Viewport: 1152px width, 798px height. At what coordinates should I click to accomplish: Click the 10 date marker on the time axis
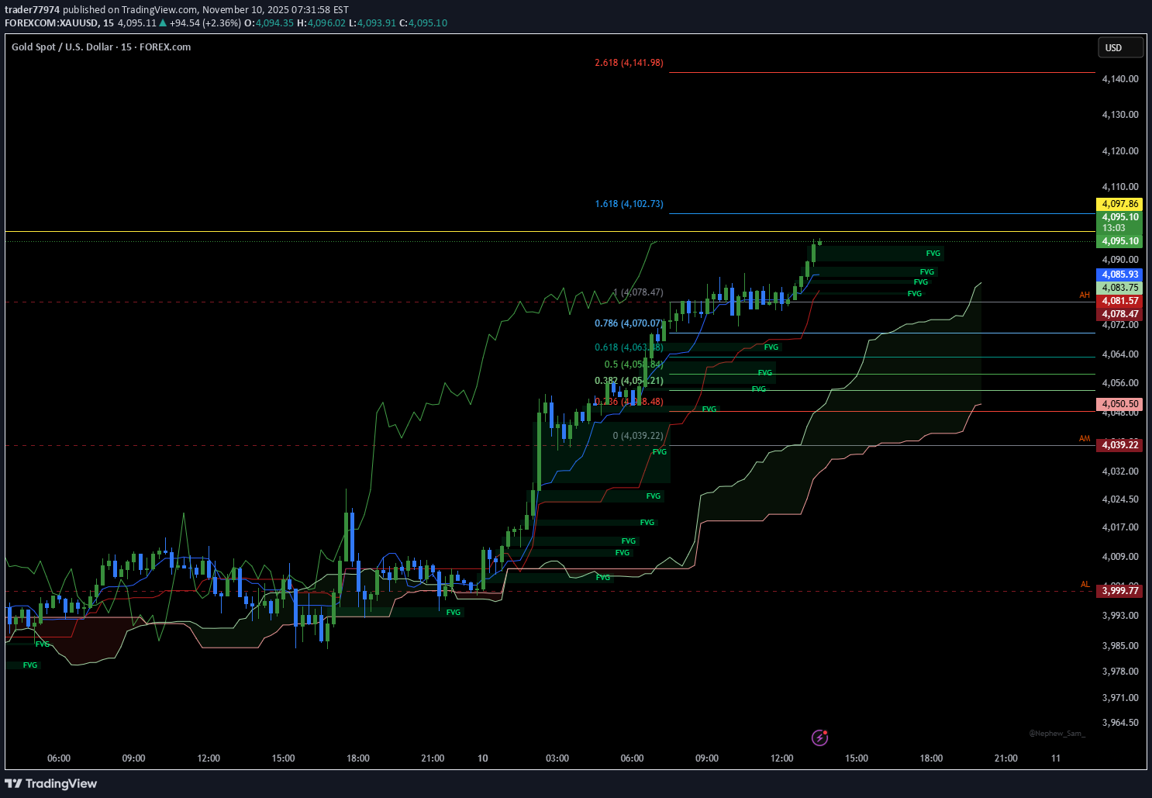pos(482,758)
